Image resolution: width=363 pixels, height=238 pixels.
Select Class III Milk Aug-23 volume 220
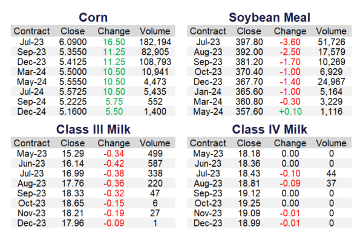[155, 184]
